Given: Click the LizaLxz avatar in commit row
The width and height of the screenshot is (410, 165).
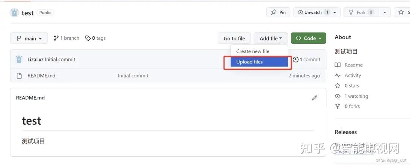Looking at the screenshot, I should (19, 59).
